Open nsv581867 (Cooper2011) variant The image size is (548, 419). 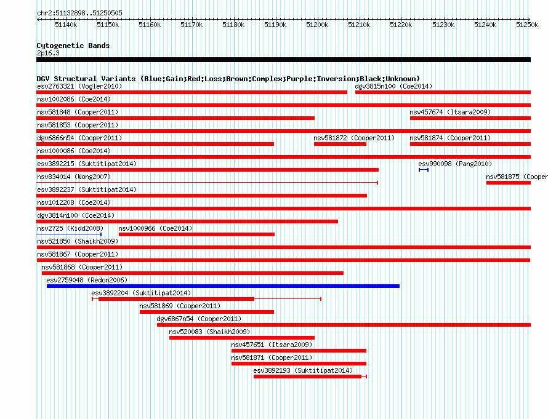78,254
